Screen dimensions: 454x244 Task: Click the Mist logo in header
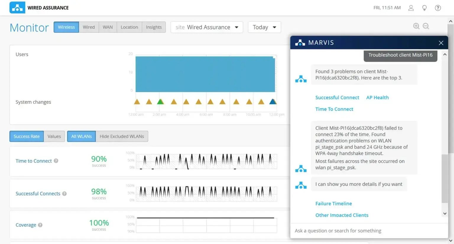17,8
